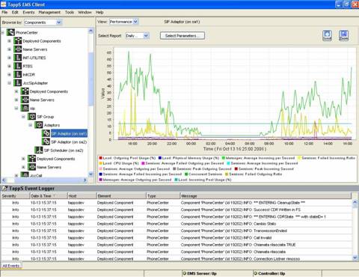The image size is (359, 277).
Task: Click the SIP Group node icon
Action: (x=31, y=117)
